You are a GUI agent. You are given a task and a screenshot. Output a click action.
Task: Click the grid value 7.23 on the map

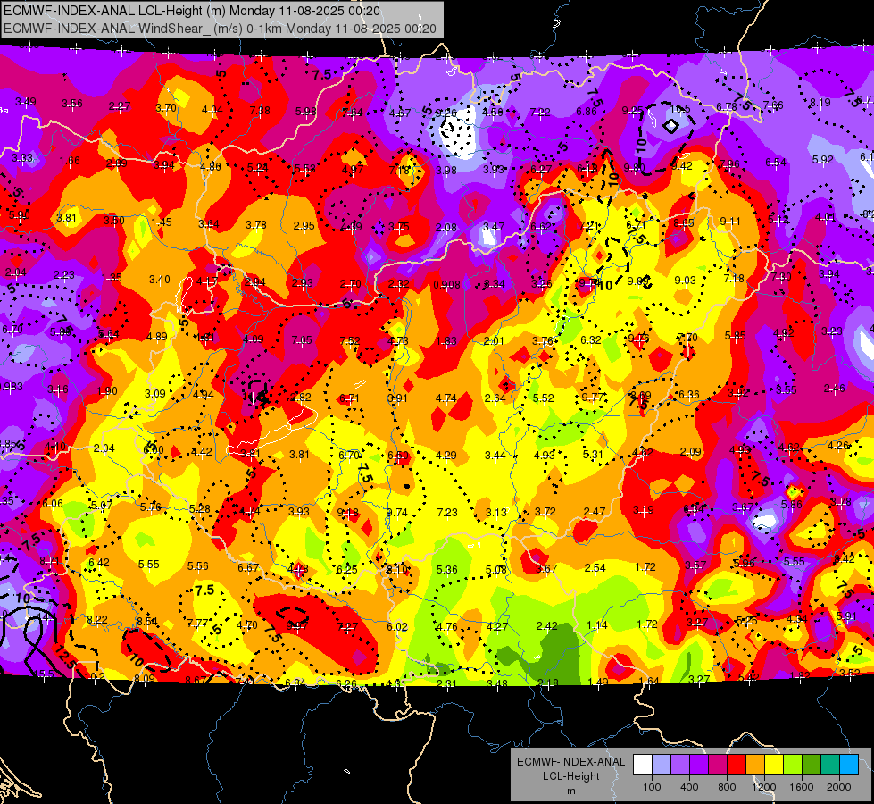[x=447, y=512]
